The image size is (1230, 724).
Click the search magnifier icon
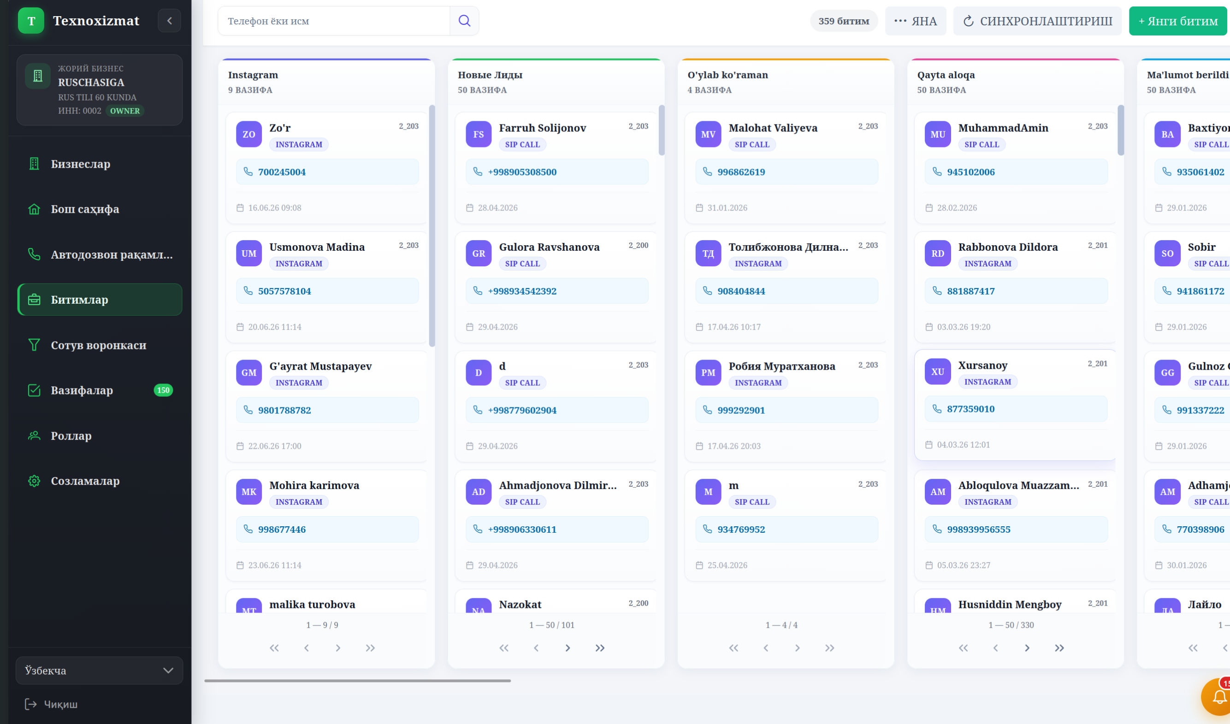tap(464, 20)
